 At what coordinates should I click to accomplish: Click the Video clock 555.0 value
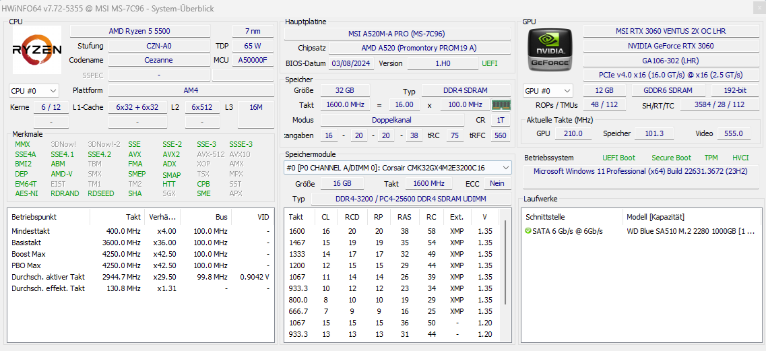734,133
